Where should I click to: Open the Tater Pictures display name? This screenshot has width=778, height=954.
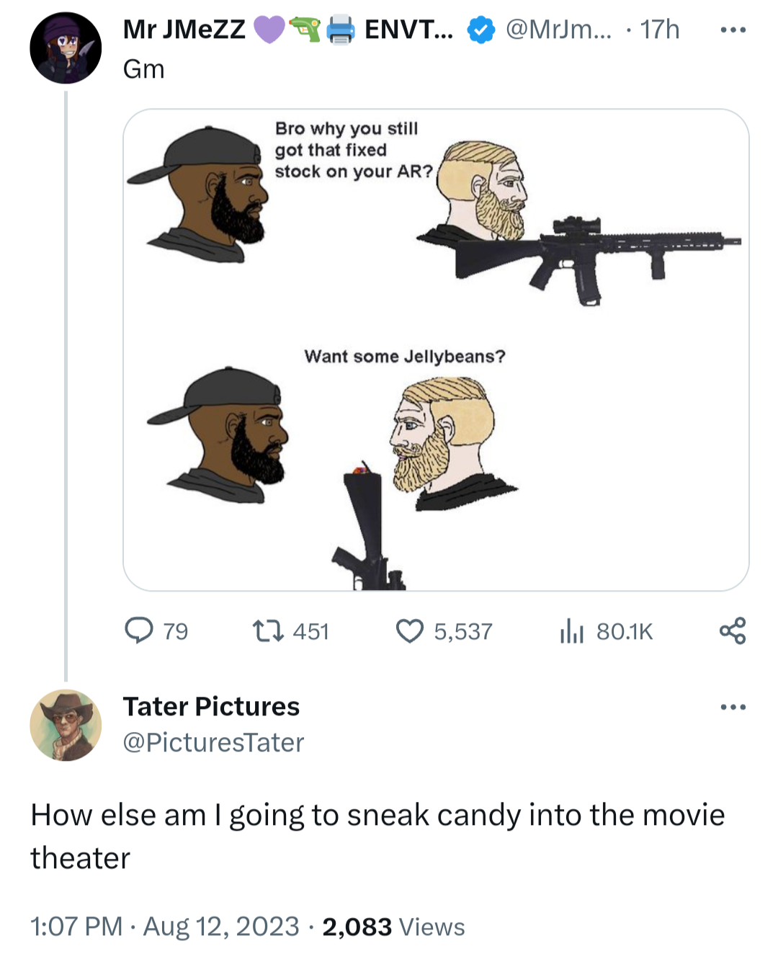(211, 706)
